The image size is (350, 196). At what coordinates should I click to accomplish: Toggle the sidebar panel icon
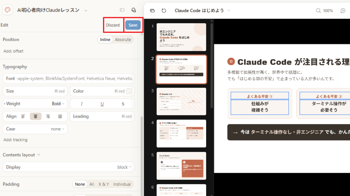tap(122, 10)
